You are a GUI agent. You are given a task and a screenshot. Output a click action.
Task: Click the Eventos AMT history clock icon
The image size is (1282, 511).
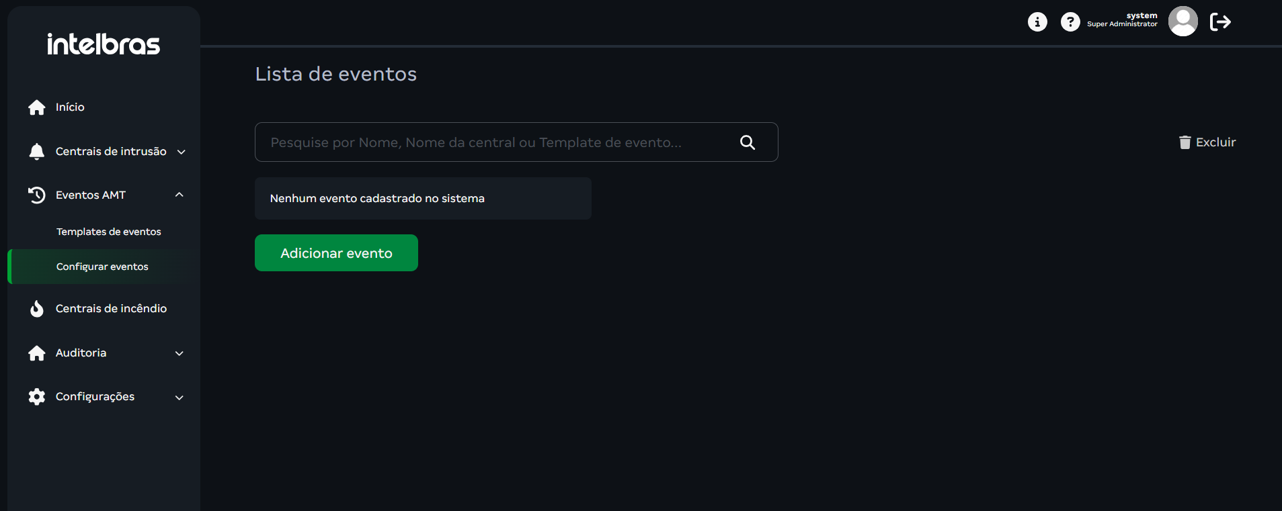click(37, 195)
